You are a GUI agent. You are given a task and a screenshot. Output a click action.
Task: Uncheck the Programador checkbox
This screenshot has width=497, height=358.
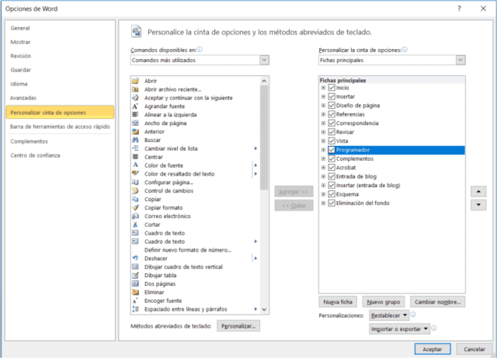[332, 150]
